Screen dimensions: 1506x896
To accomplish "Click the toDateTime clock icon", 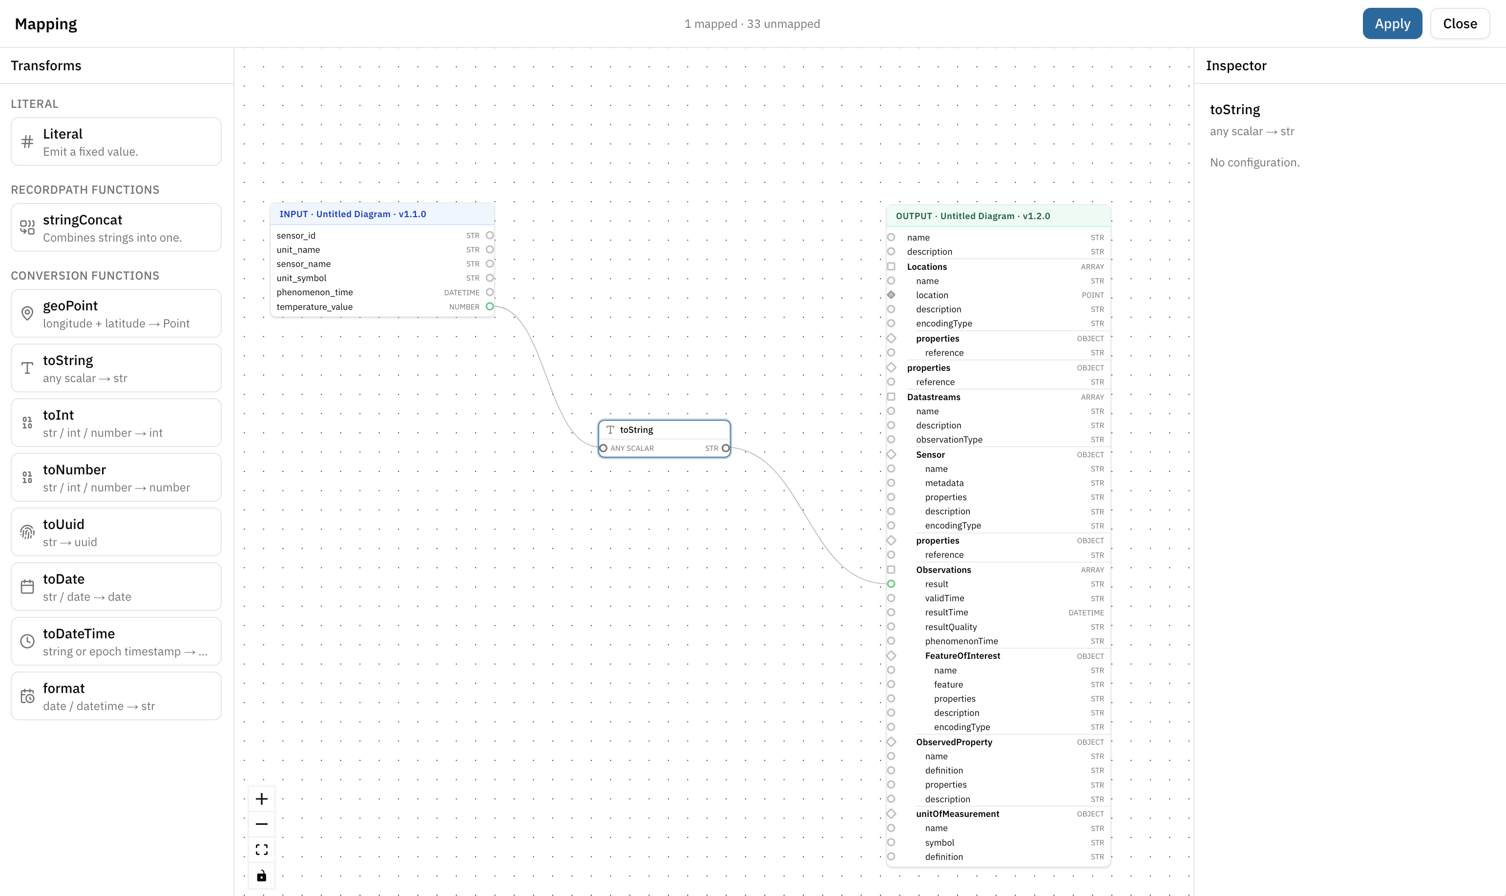I will [x=27, y=641].
